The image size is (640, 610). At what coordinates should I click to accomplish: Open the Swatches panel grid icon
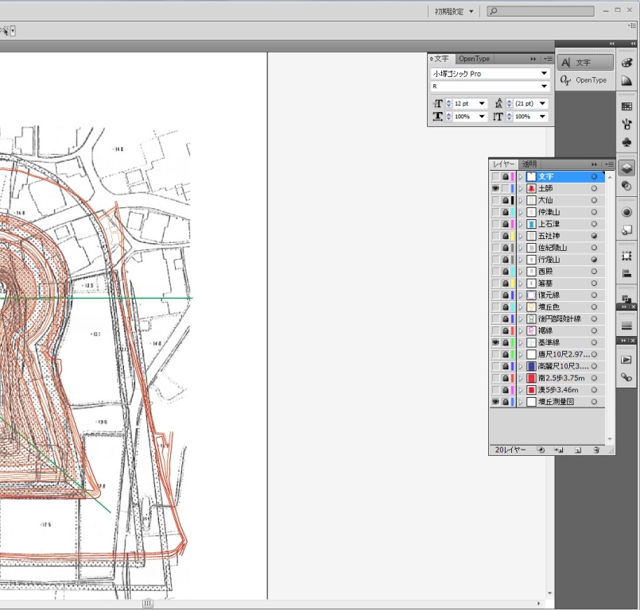[x=626, y=106]
